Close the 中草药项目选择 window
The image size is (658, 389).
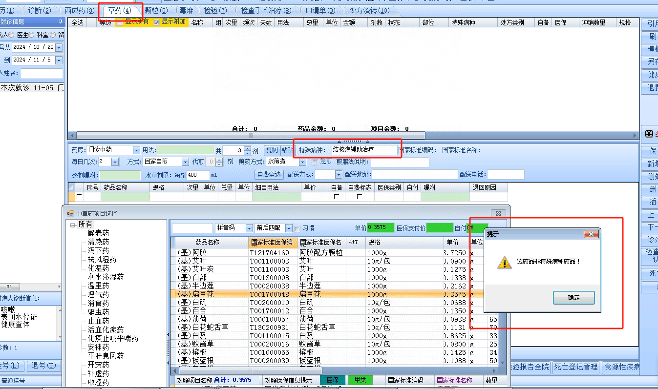tap(498, 213)
